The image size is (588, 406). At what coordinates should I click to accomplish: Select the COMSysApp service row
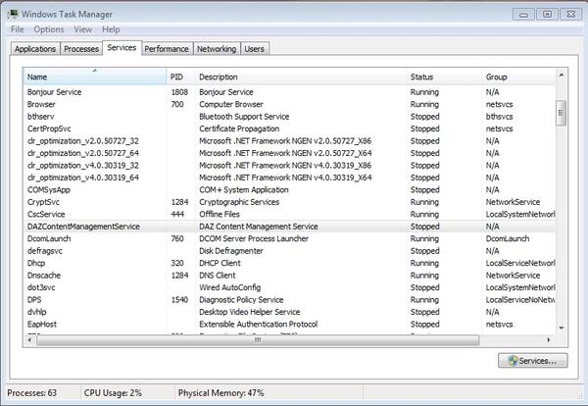(x=289, y=190)
